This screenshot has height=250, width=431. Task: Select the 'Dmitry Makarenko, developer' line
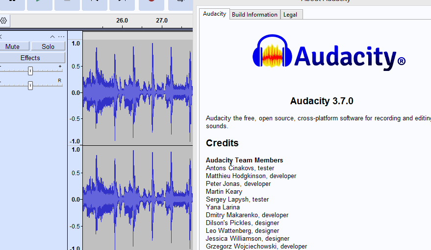[247, 215]
